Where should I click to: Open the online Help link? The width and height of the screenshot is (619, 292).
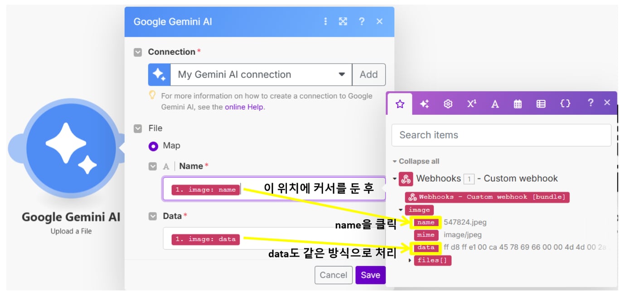click(244, 107)
